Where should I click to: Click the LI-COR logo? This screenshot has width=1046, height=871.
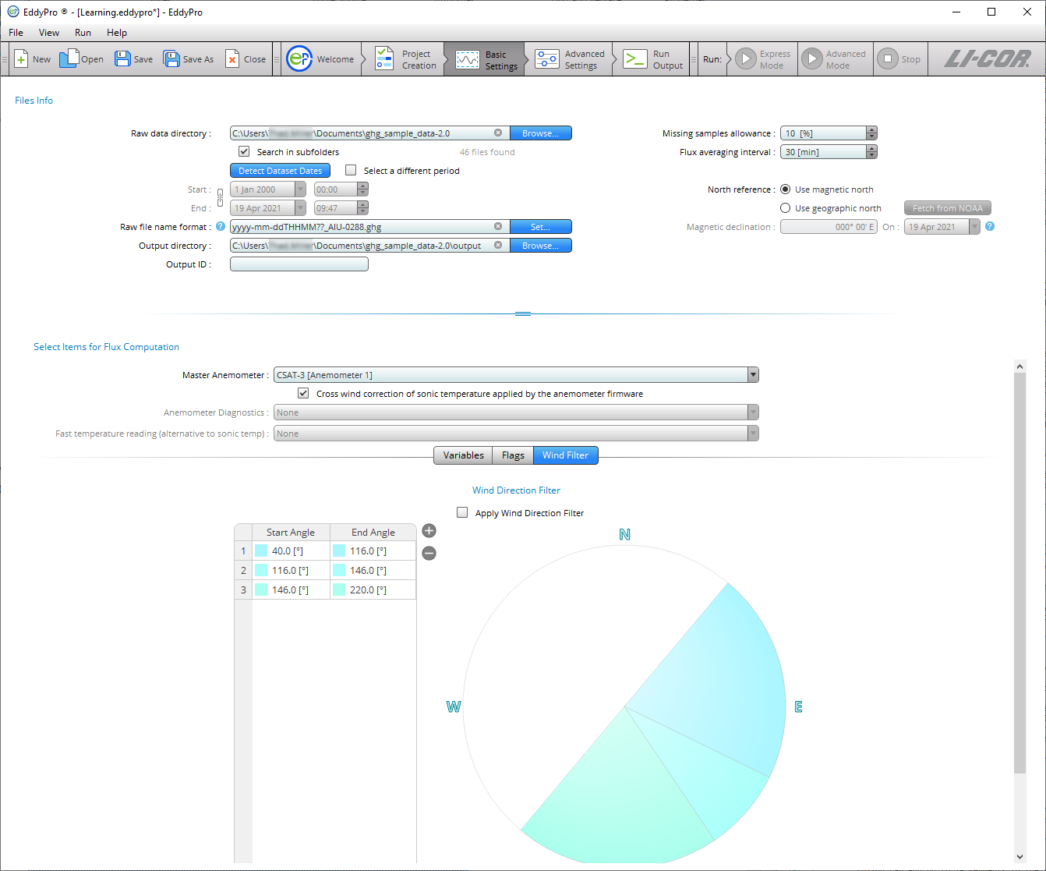988,59
